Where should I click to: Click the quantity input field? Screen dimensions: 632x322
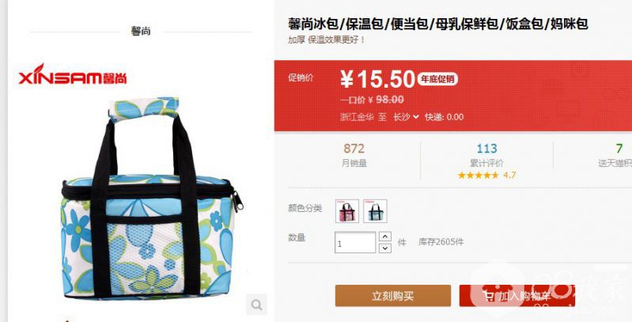(355, 242)
